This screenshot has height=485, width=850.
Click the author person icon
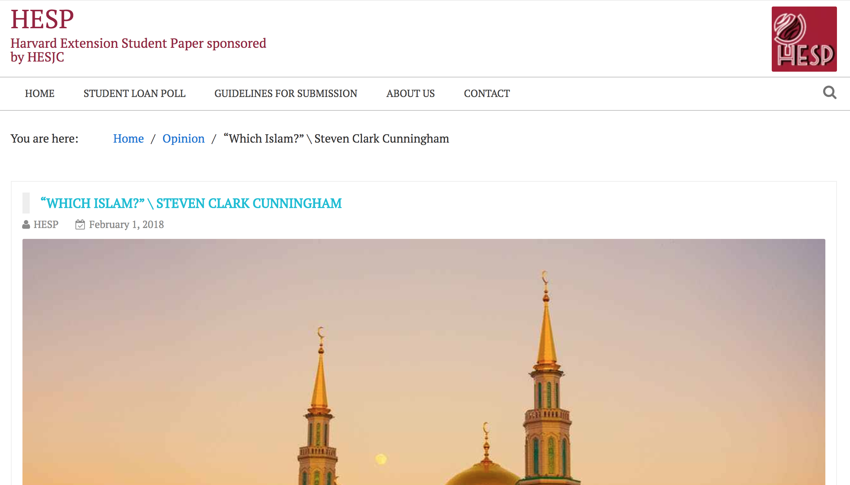(26, 225)
